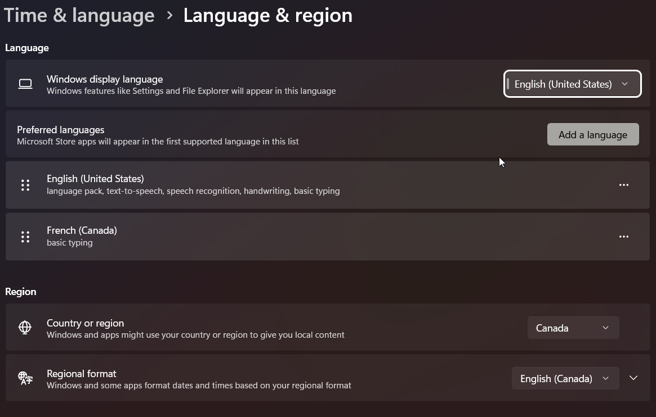Click the Language & region page title

coord(268,15)
